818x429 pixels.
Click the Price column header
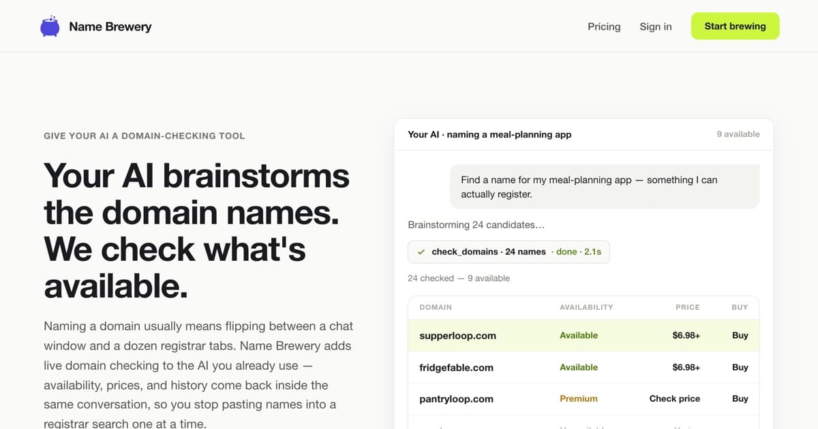coord(687,307)
